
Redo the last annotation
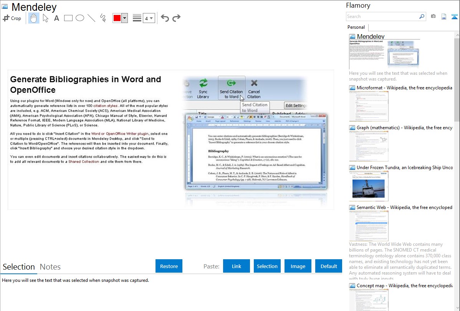176,18
